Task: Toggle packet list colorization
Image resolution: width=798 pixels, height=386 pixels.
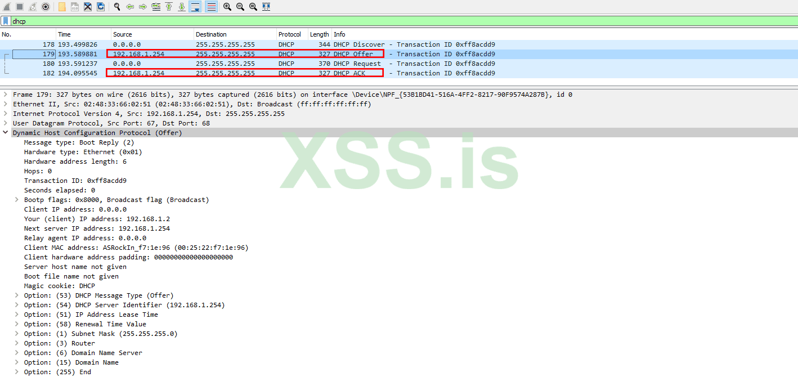Action: [x=210, y=7]
